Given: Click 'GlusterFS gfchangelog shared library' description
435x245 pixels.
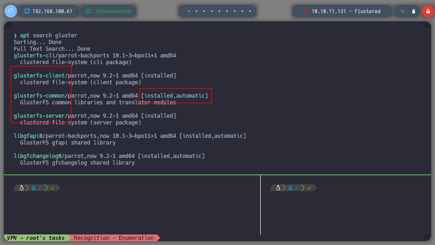Looking at the screenshot, I should click(x=77, y=163).
